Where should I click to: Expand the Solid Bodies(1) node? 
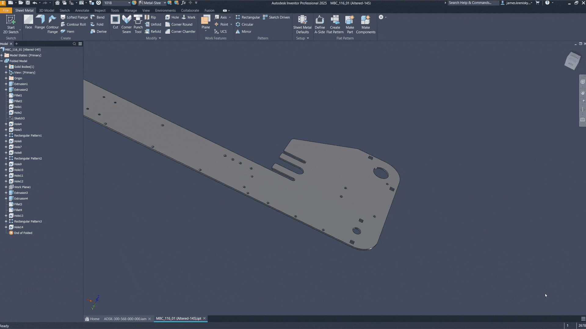[6, 67]
